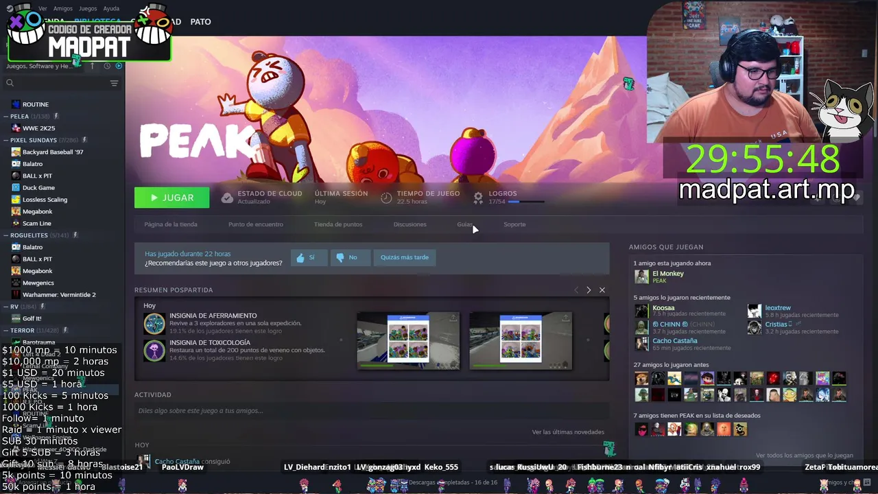
Task: Select BALL x PIT under ROGUELITES
Action: tap(37, 259)
